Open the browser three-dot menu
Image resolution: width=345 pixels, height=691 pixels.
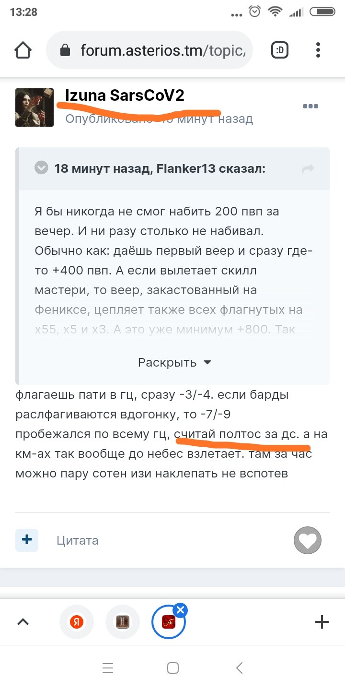(318, 50)
